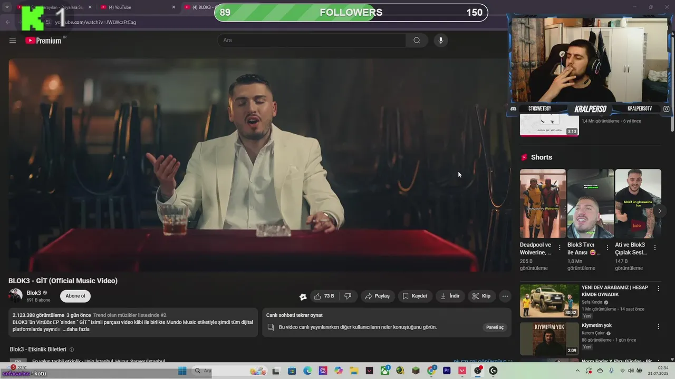Open Xbox app from taskbar
Image resolution: width=675 pixels, height=379 pixels.
point(385,371)
